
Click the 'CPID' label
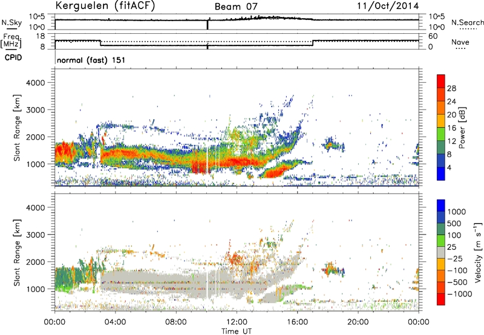[13, 57]
